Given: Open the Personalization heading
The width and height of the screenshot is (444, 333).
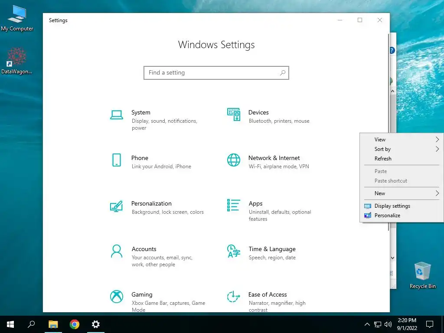Looking at the screenshot, I should [151, 203].
